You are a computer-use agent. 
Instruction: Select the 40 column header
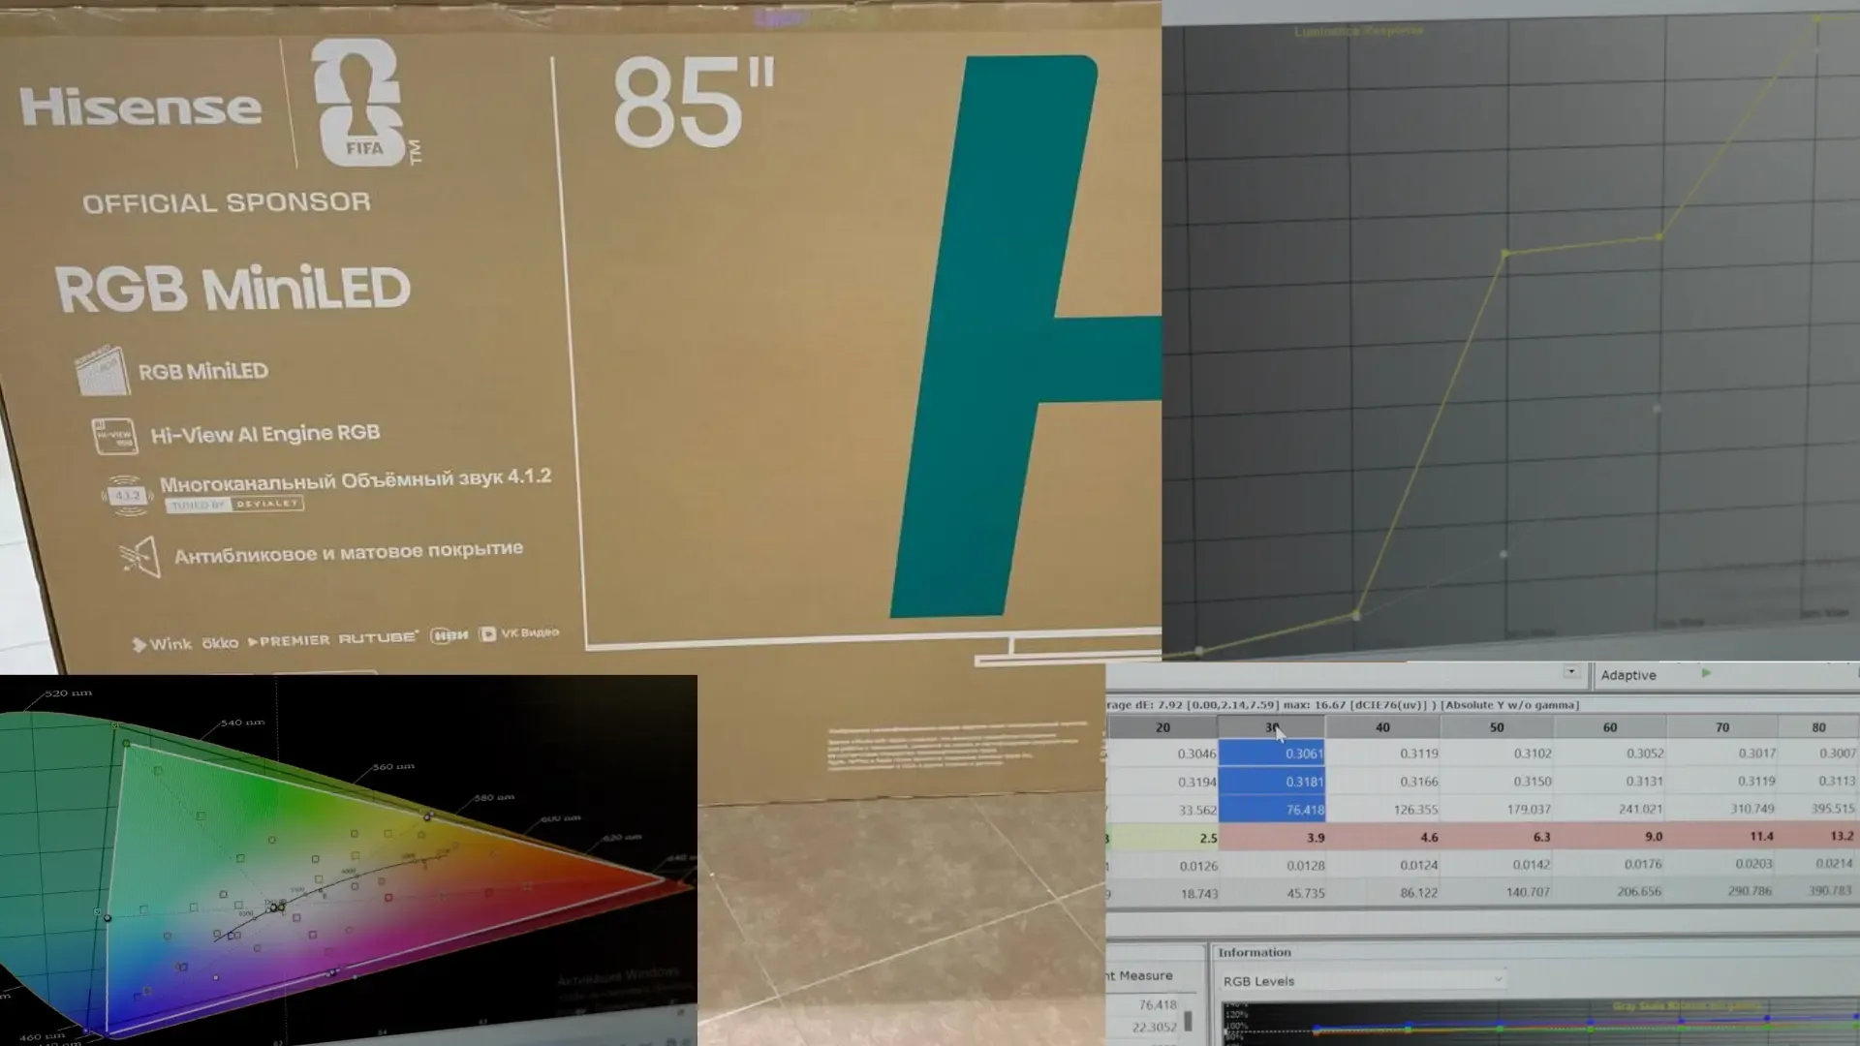pos(1382,727)
